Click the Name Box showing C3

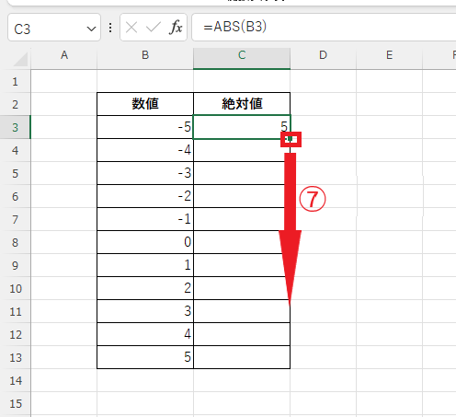coord(54,28)
